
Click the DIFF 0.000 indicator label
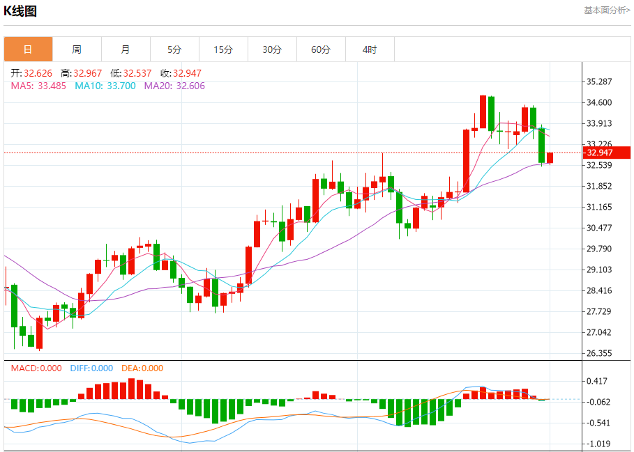[x=91, y=368]
